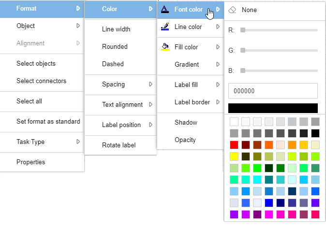Toggle the Shadow option

[x=186, y=122]
